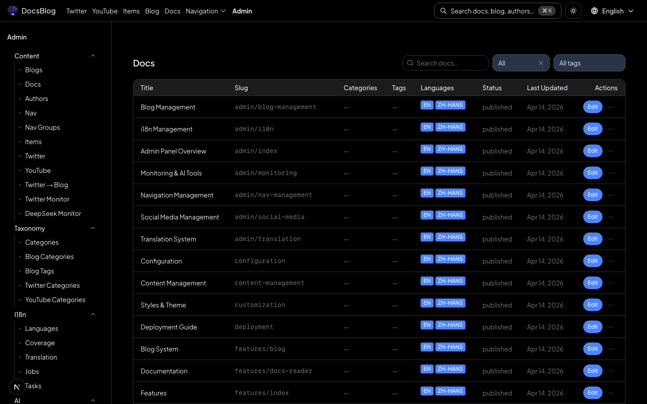
Task: Collapse the Content sidebar section
Action: pos(93,56)
